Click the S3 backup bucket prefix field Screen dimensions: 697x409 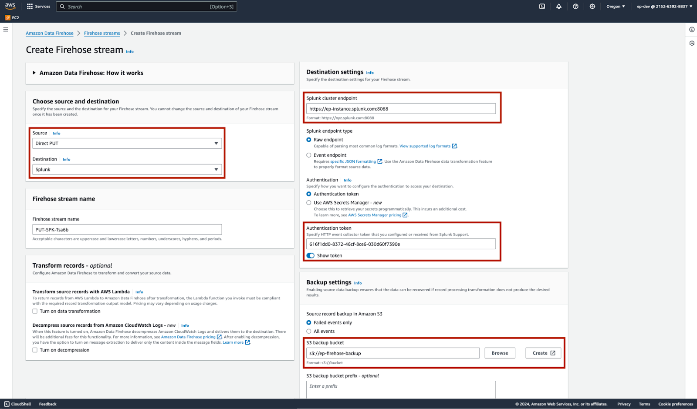(x=401, y=390)
